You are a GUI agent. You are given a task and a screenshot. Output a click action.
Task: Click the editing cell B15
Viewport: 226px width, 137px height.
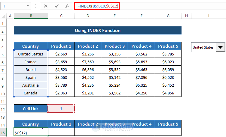(31, 132)
